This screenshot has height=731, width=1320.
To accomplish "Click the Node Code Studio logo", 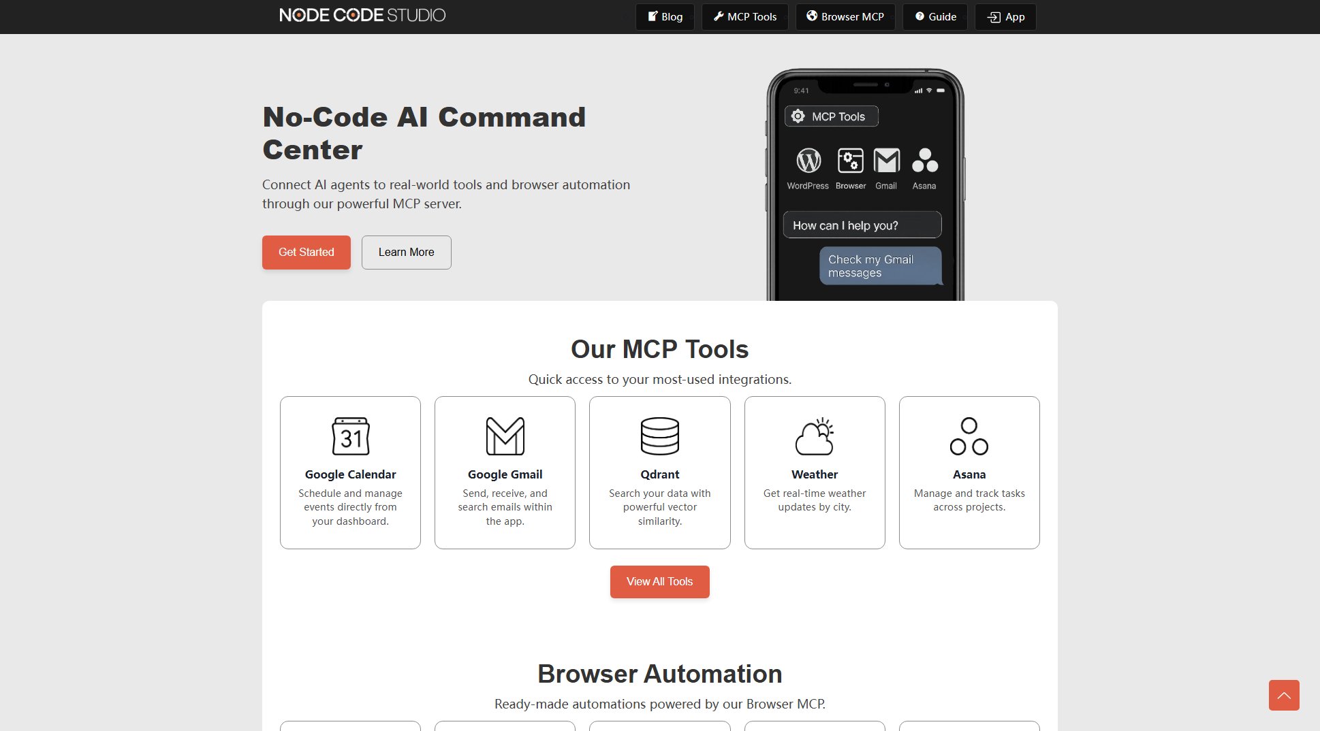I will (362, 15).
